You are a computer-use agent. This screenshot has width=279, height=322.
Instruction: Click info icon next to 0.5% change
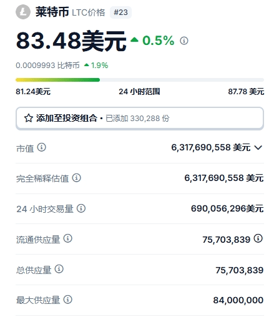point(184,41)
